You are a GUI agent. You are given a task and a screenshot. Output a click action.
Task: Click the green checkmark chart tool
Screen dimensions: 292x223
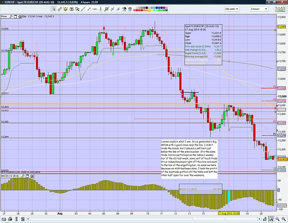[107, 9]
